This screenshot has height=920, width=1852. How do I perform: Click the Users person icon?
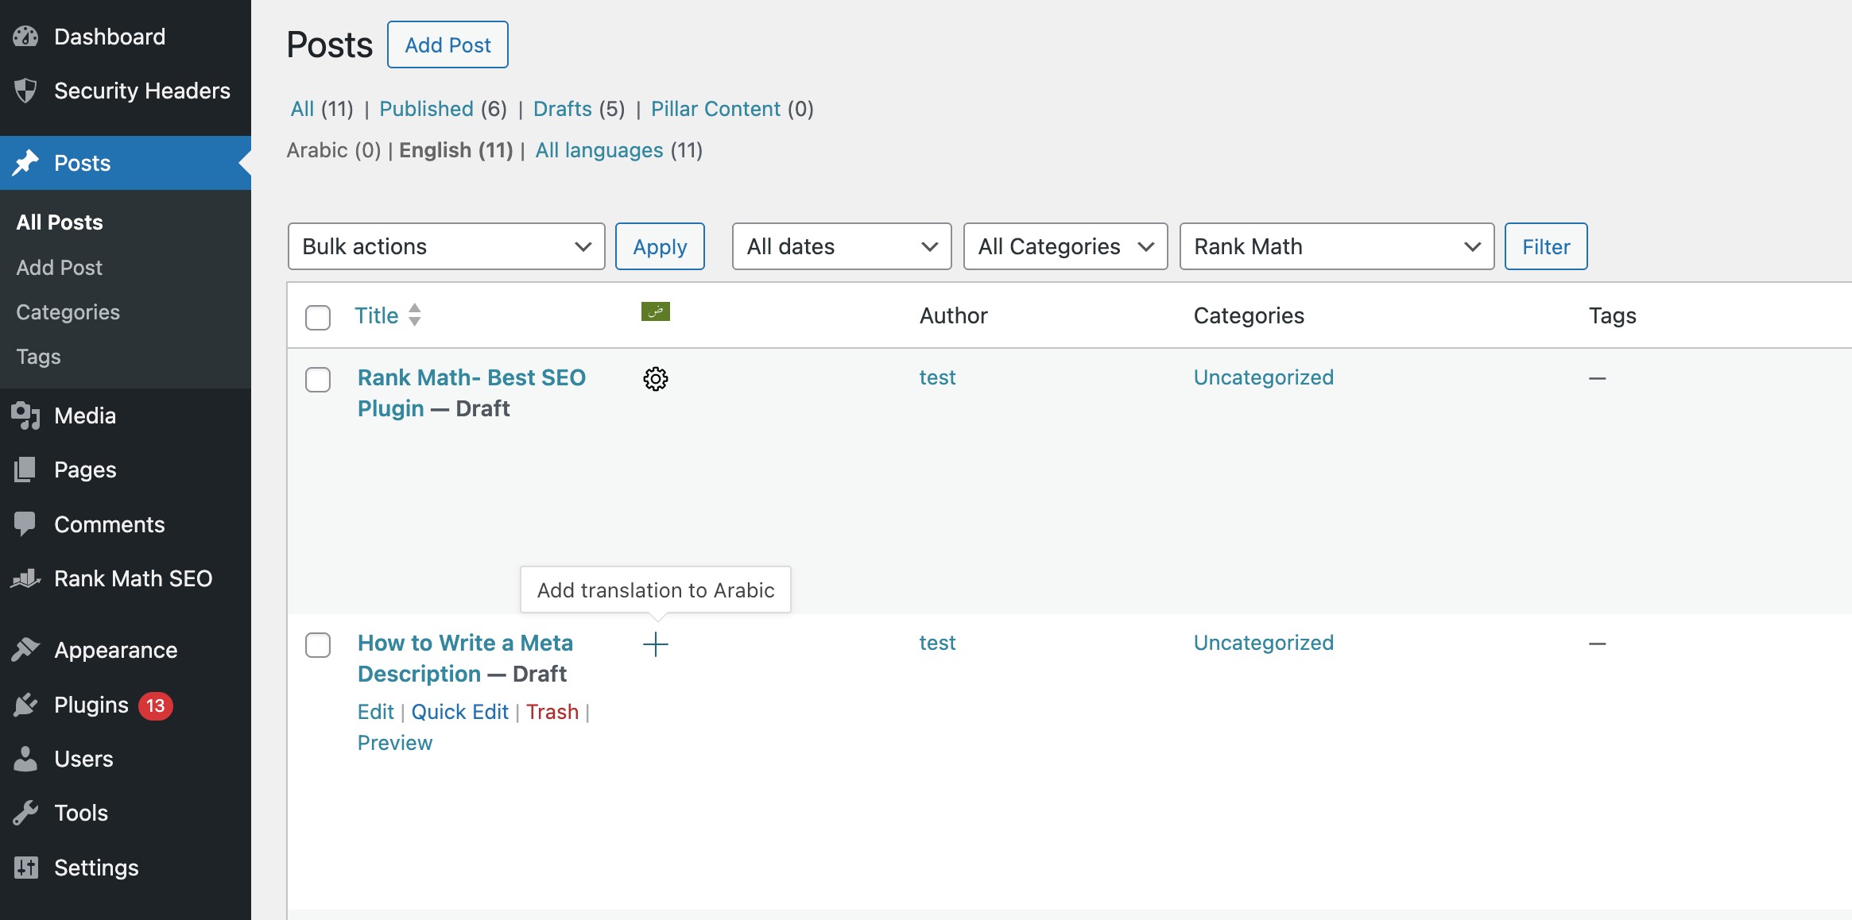tap(25, 759)
